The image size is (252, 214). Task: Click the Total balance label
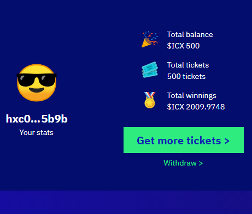(x=190, y=34)
